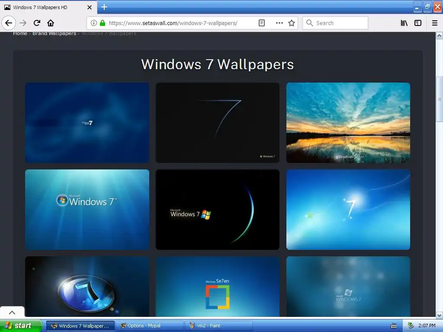Open the bokeh WINDOWS 7 flag wallpaper
The height and width of the screenshot is (332, 443).
coord(348,287)
